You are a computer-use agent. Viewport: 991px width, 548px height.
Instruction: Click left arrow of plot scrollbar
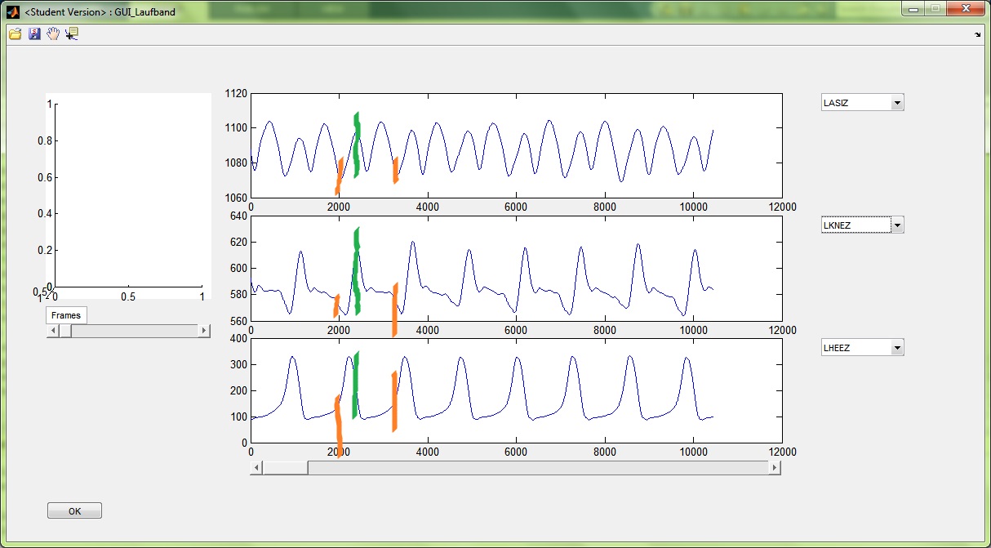[257, 468]
